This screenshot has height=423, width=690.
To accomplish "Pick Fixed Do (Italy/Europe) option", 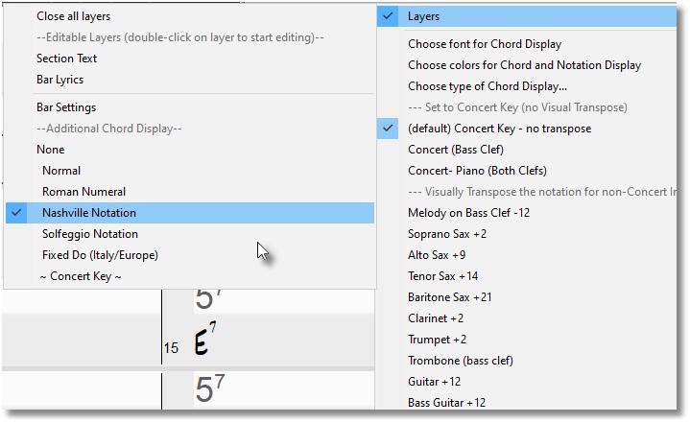I will coord(100,255).
